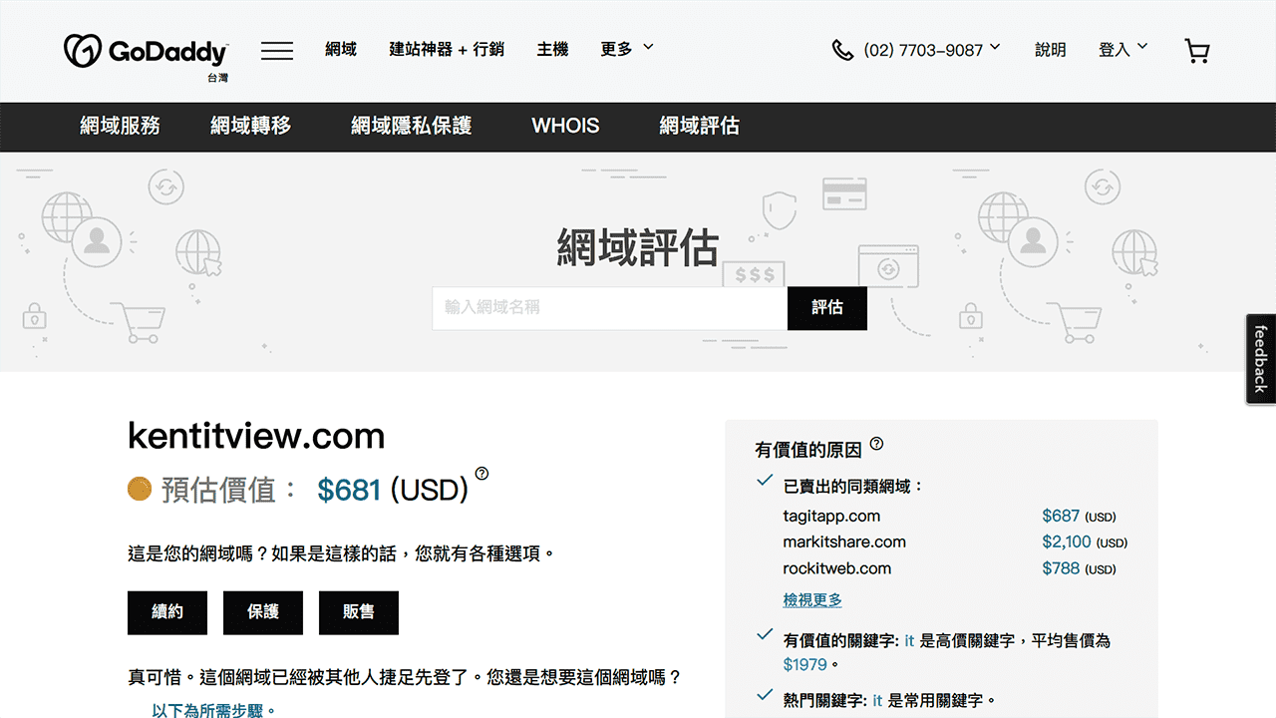
Task: Click the 販售 button
Action: pyautogui.click(x=359, y=612)
